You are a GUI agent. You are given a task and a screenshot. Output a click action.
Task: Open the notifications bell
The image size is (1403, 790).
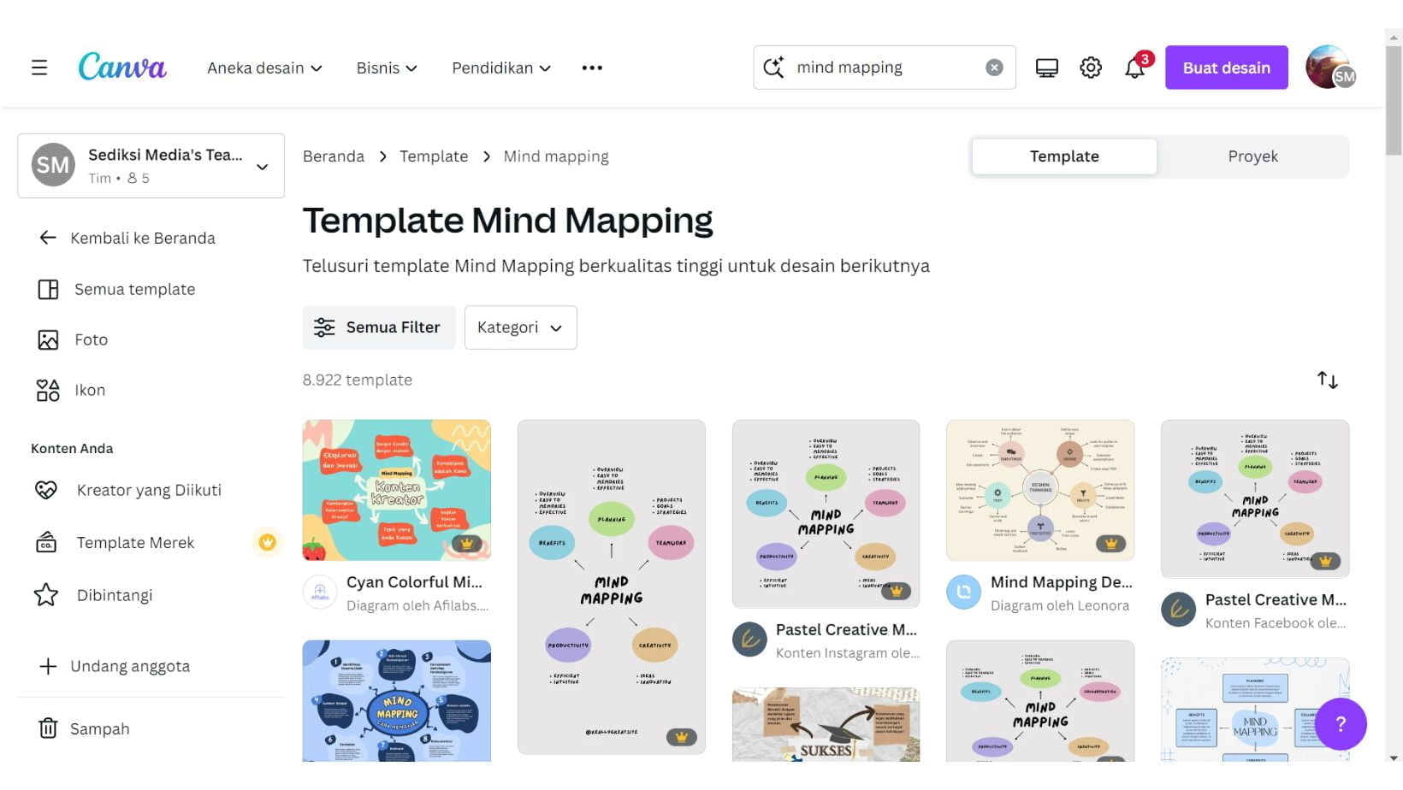[x=1134, y=67]
